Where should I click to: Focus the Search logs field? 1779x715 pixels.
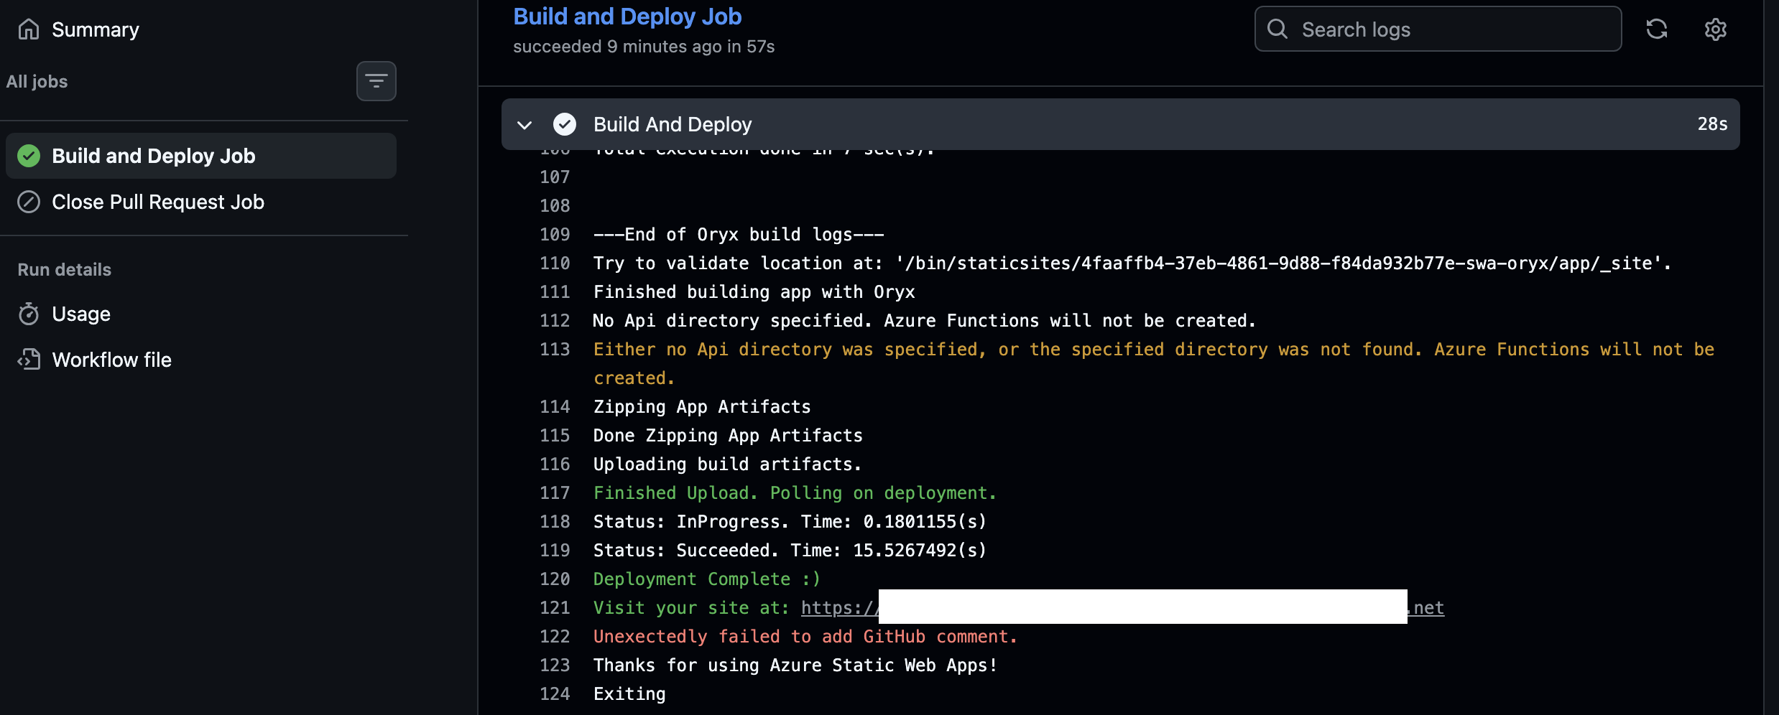[1438, 29]
